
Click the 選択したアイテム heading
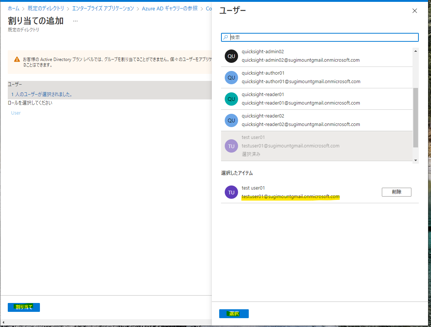click(237, 173)
